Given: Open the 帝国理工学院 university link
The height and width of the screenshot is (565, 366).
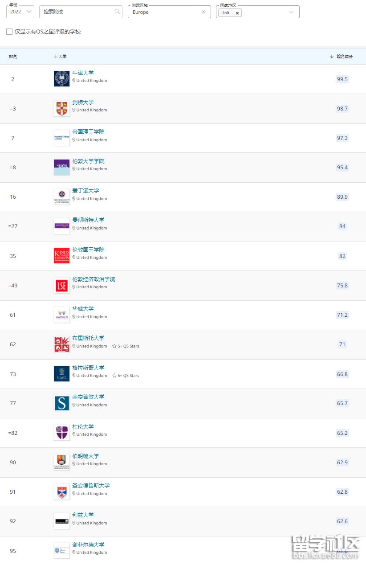Looking at the screenshot, I should tap(88, 132).
